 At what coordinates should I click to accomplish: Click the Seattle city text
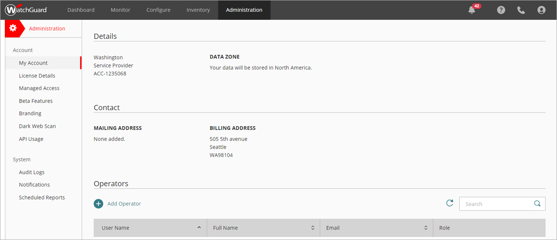point(218,147)
